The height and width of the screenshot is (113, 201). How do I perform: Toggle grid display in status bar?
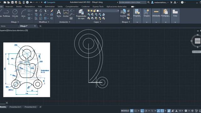click(132, 111)
